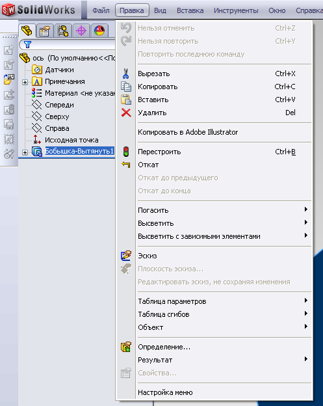323x406 pixels.
Task: Select the Справа plane
Action: tap(57, 128)
